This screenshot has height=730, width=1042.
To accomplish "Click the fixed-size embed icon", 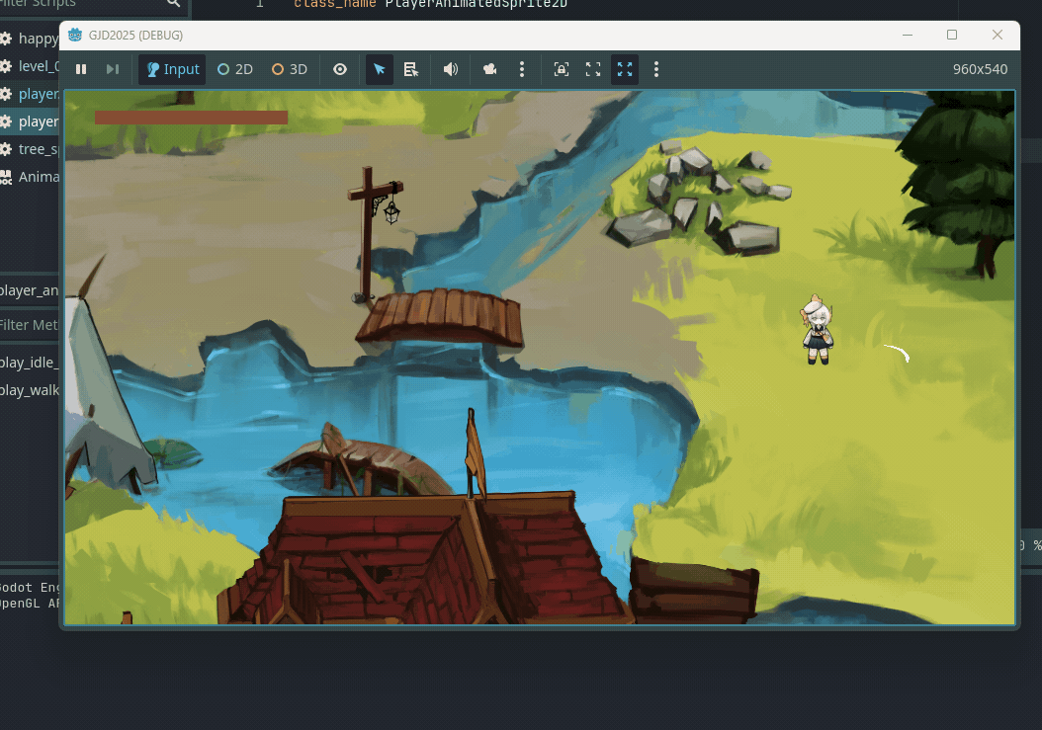I will click(x=561, y=69).
